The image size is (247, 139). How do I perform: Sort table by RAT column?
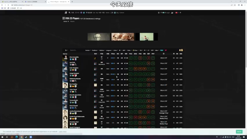tap(95, 54)
